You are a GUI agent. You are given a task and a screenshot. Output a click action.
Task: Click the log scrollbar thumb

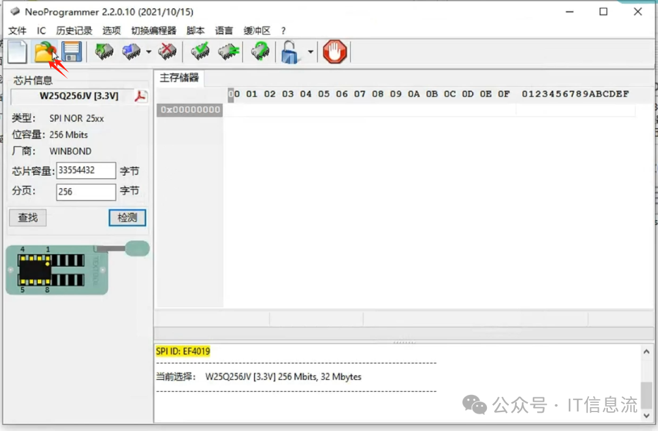(x=646, y=394)
